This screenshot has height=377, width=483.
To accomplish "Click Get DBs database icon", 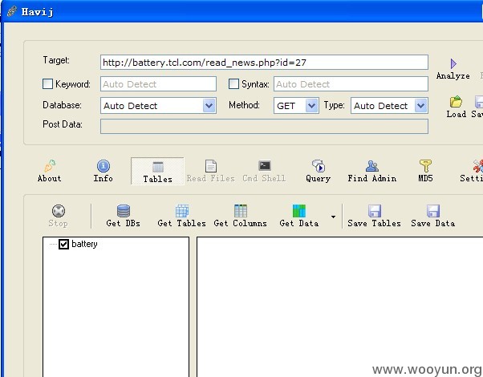I will pos(124,211).
